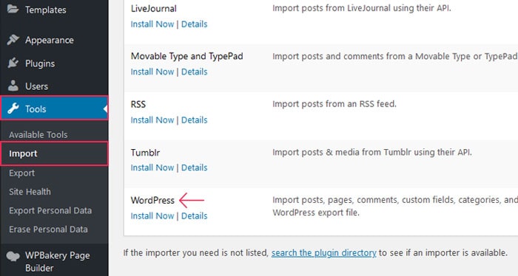Select the Tools menu item

(54, 108)
